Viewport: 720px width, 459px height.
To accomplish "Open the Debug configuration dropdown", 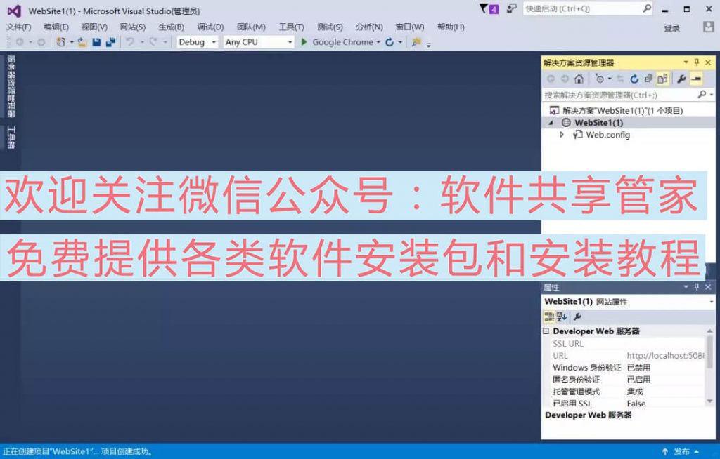I will (214, 42).
